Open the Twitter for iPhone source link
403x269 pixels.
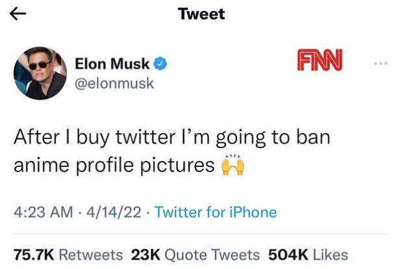[x=216, y=212]
